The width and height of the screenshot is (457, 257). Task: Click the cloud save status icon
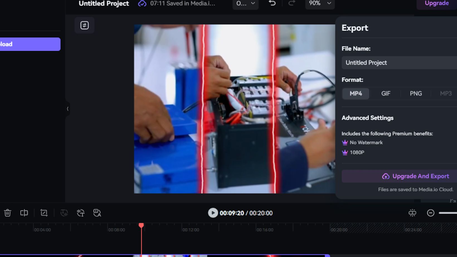[142, 4]
